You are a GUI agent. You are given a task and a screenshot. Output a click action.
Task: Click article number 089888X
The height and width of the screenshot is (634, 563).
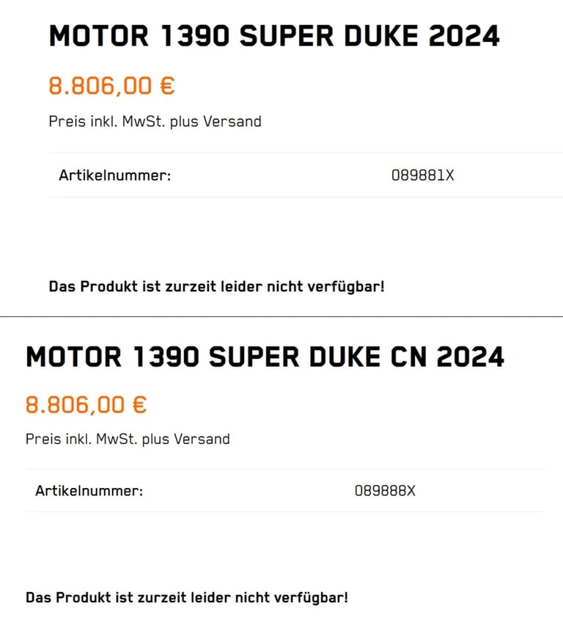click(385, 491)
